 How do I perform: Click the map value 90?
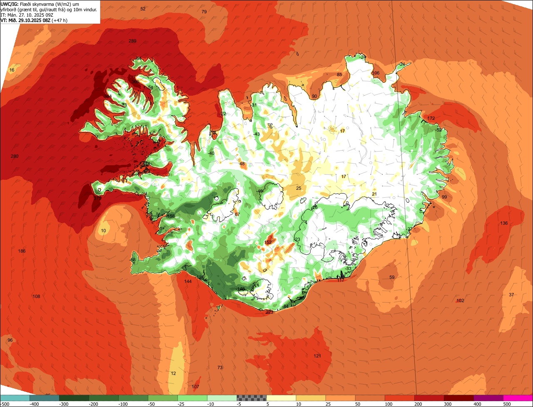315,96
